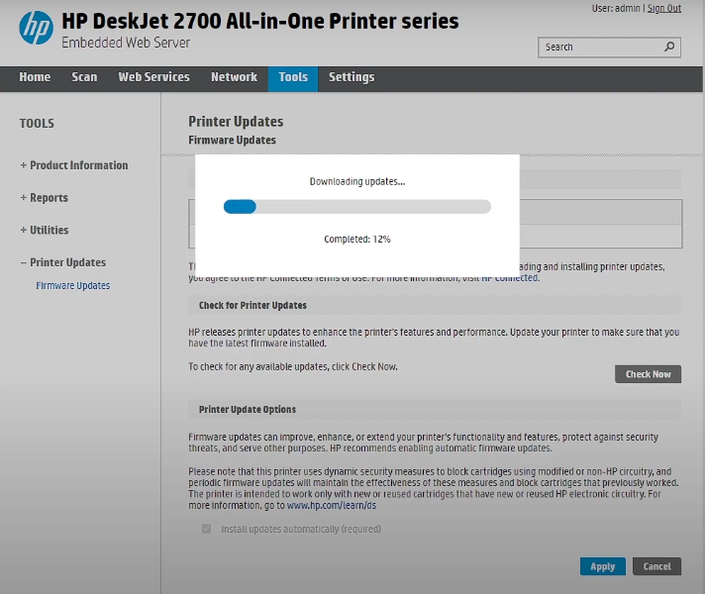Open Firmware Updates in sidebar

pyautogui.click(x=73, y=285)
